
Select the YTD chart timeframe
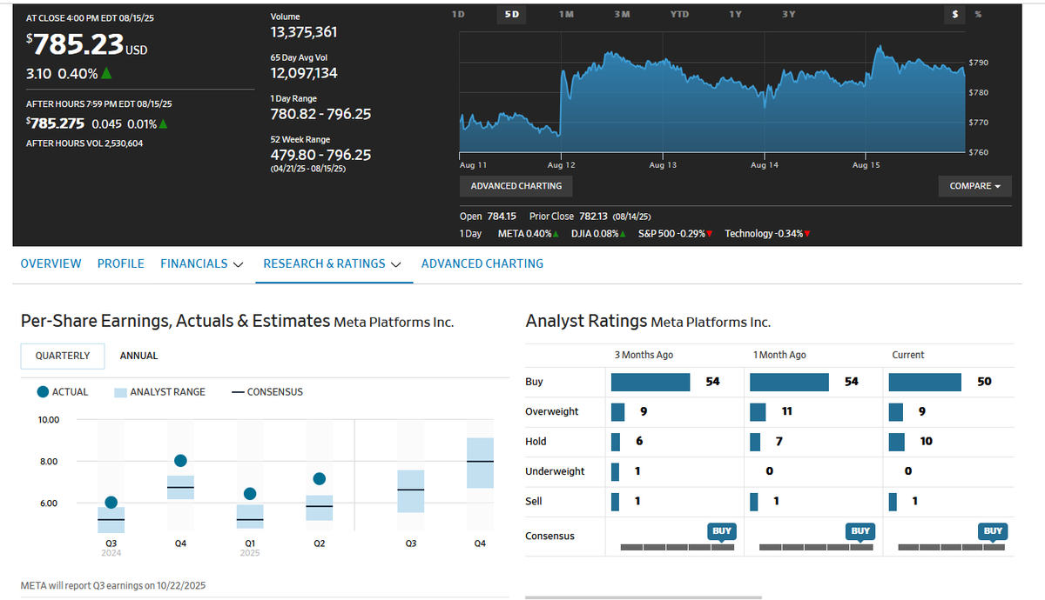(679, 15)
